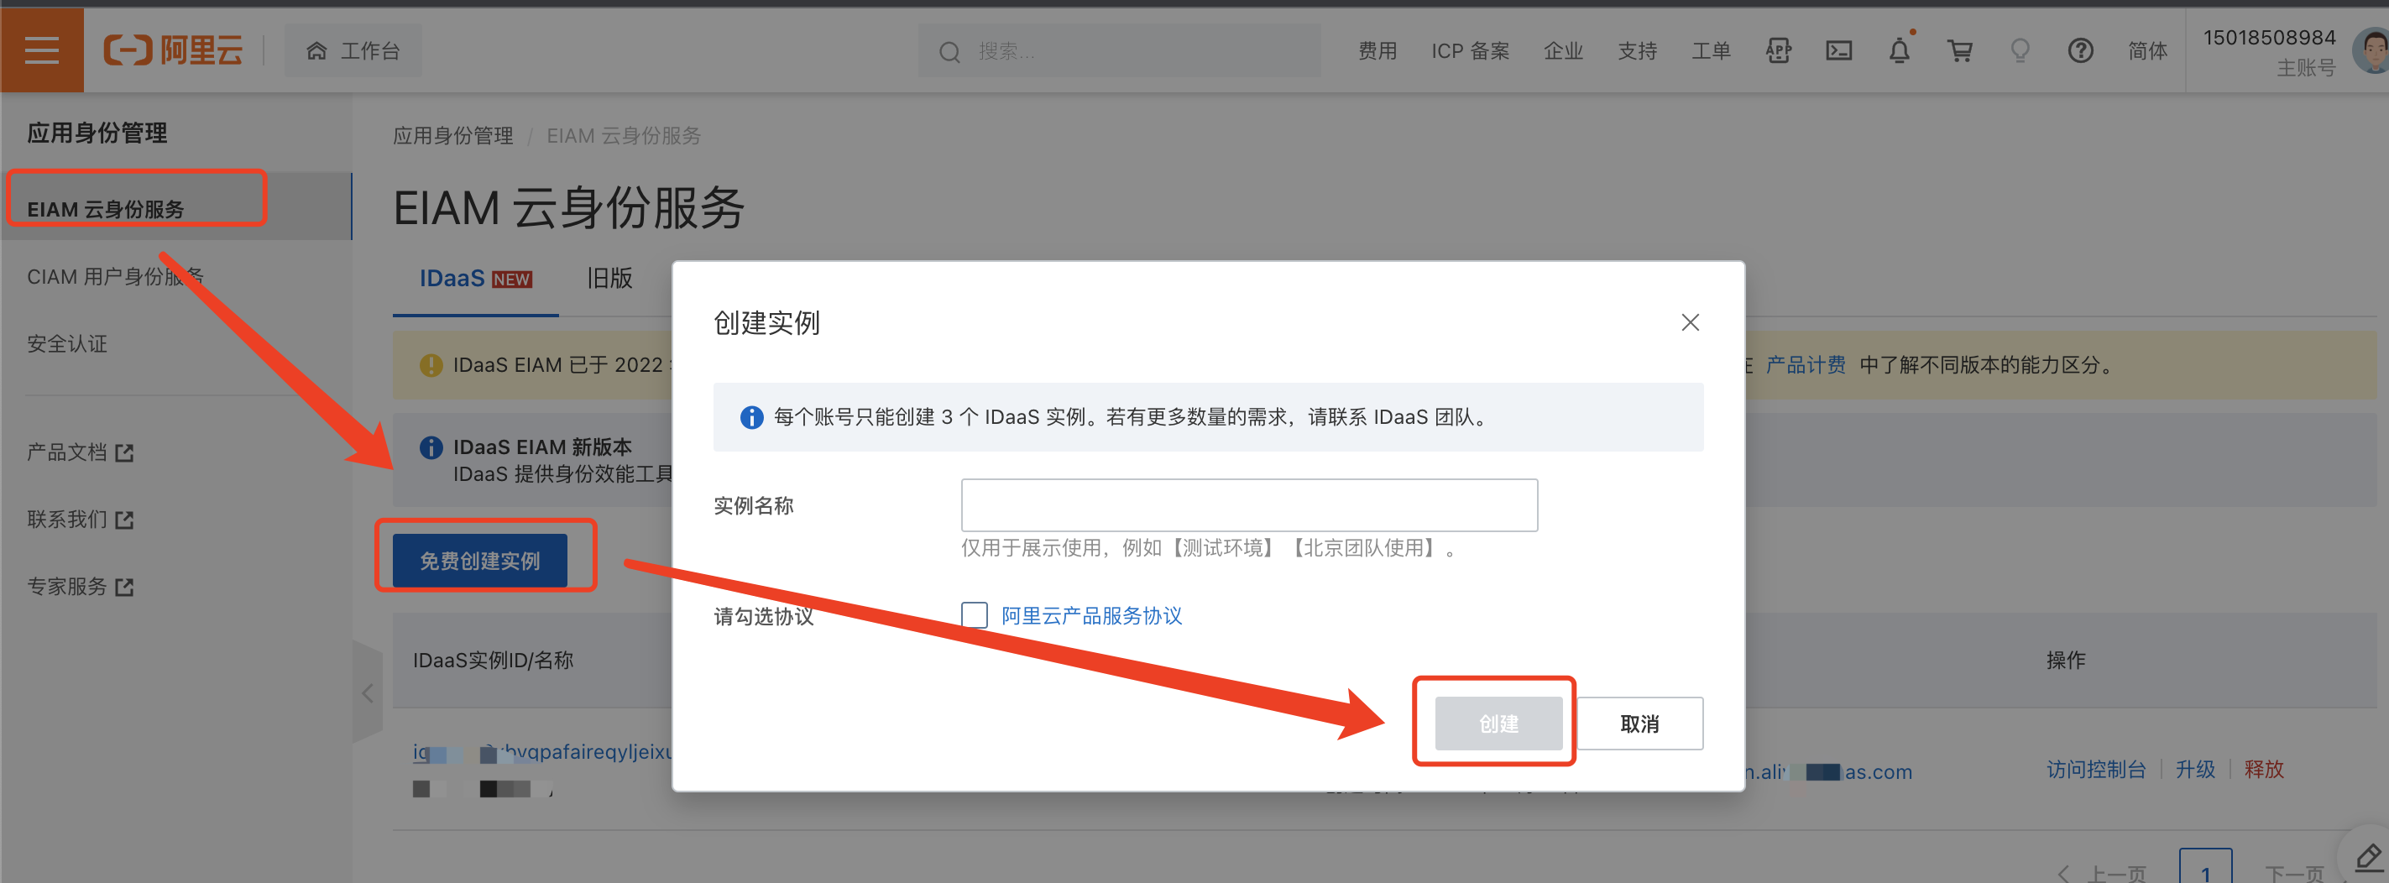Click the external link icon beside 联系我们
Image resolution: width=2389 pixels, height=883 pixels.
pos(124,520)
